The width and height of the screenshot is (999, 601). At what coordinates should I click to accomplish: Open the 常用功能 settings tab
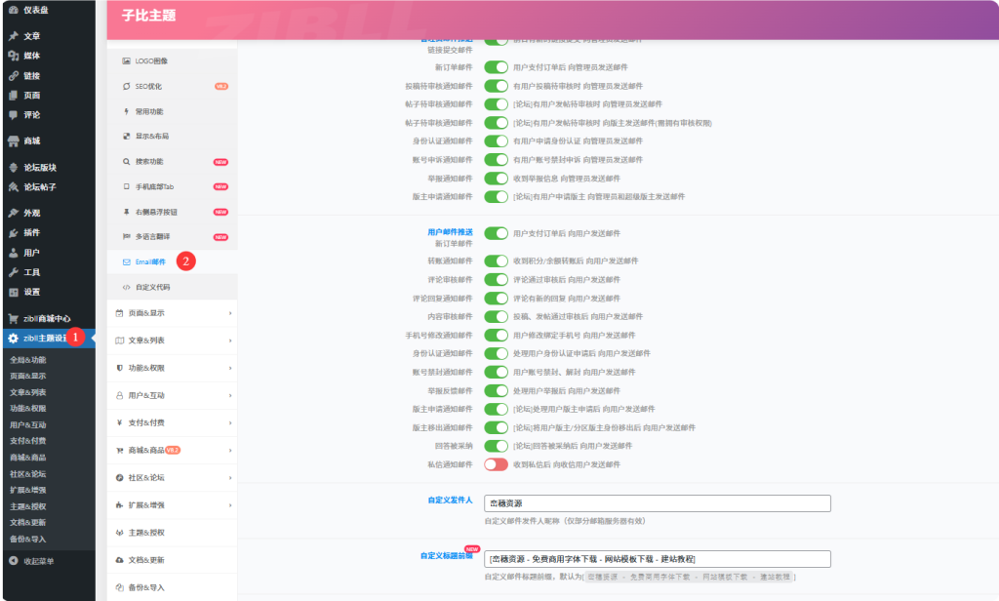pyautogui.click(x=172, y=111)
